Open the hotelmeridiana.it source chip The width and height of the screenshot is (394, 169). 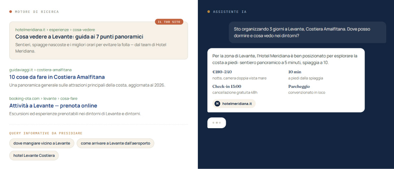point(234,104)
